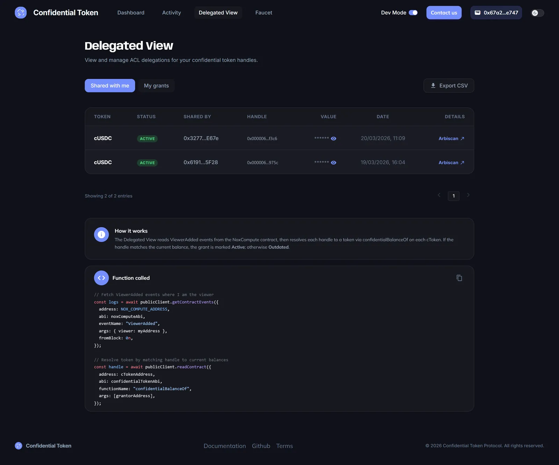
Task: Toggle the Dev Mode switch
Action: click(x=413, y=13)
